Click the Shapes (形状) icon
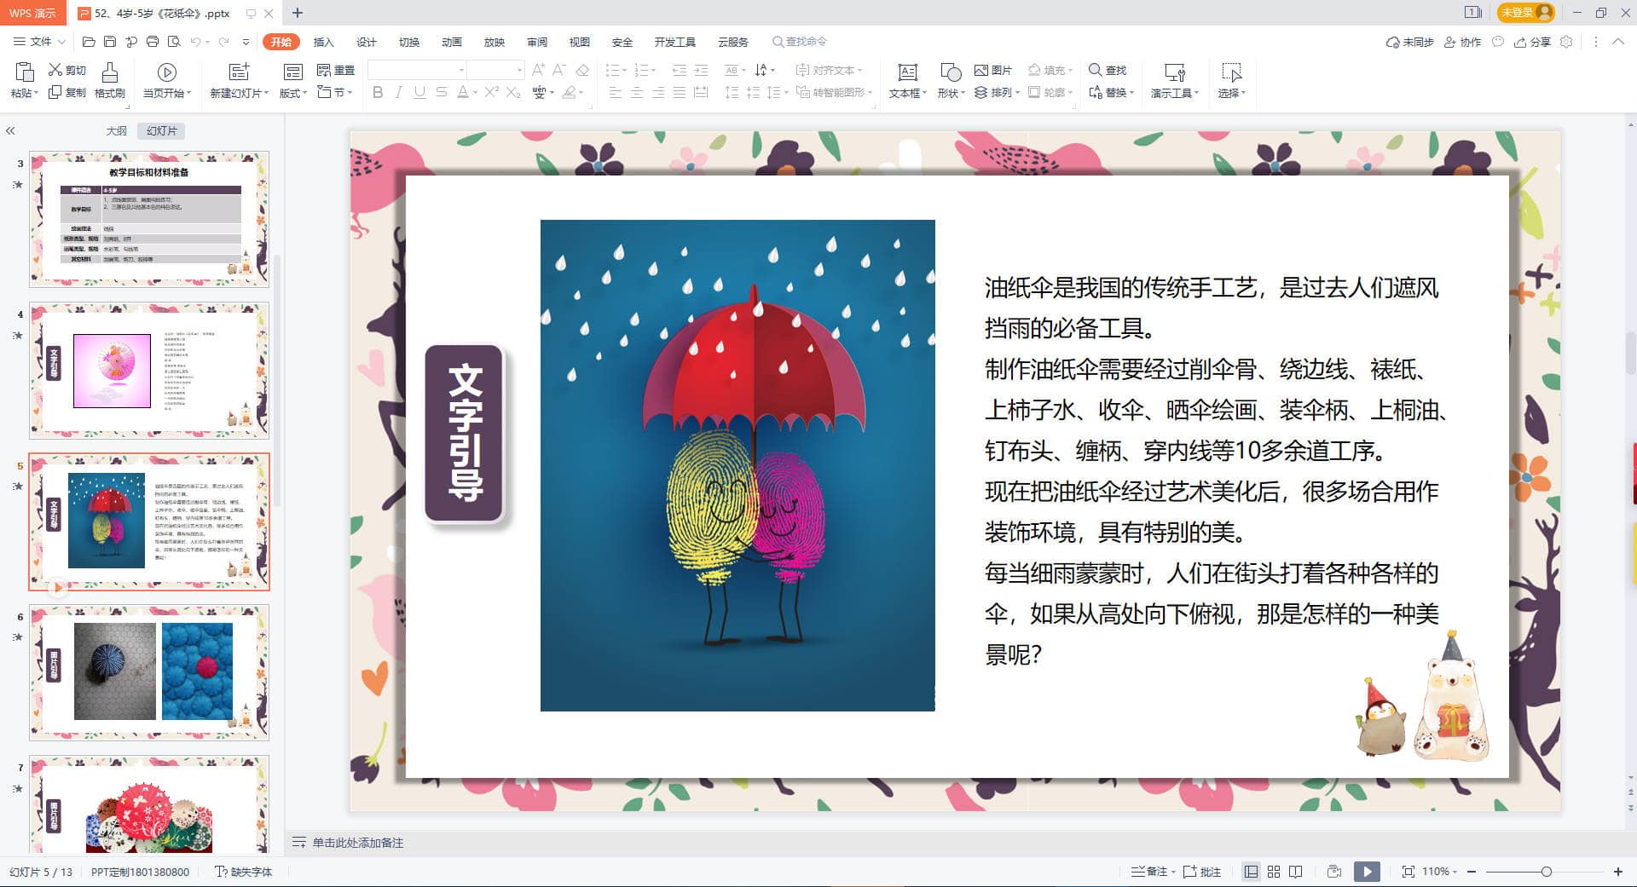 click(x=951, y=72)
